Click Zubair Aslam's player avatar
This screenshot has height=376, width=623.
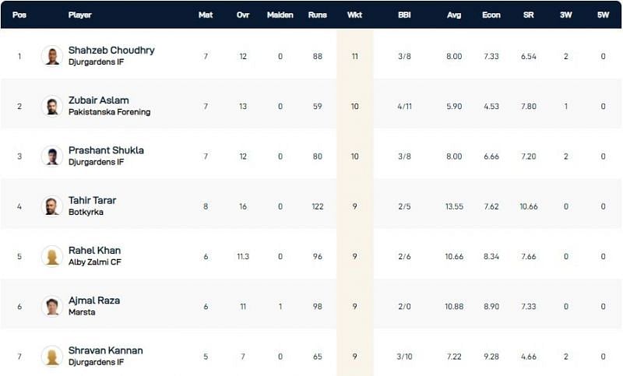click(52, 106)
